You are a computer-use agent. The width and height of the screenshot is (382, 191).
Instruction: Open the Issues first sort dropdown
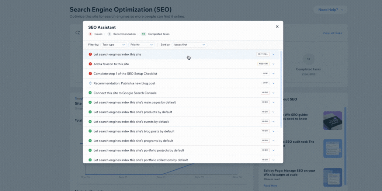189,45
